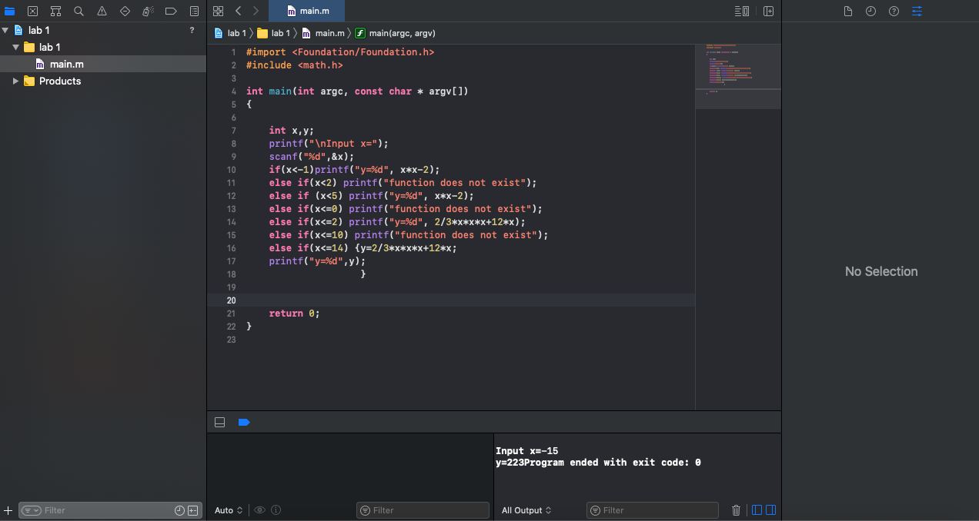Expand the Products folder
The height and width of the screenshot is (521, 979).
click(15, 81)
